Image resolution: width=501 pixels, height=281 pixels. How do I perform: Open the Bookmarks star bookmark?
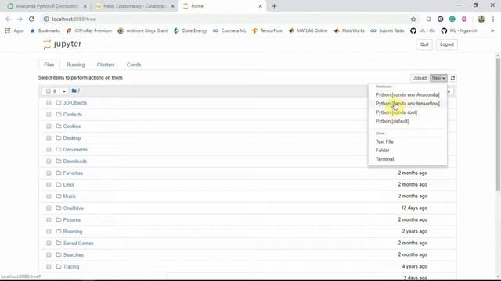pos(45,30)
